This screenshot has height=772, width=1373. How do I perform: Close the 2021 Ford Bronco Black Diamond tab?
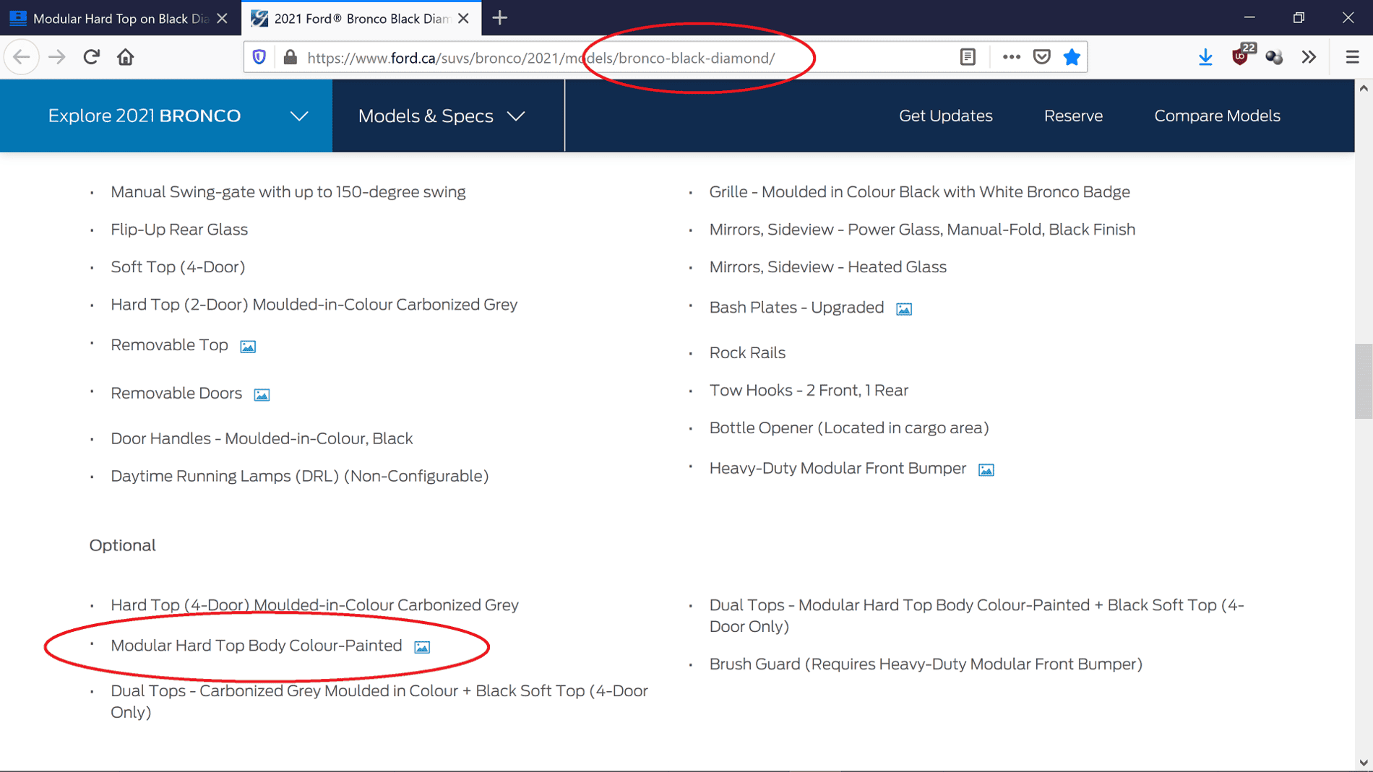[464, 18]
